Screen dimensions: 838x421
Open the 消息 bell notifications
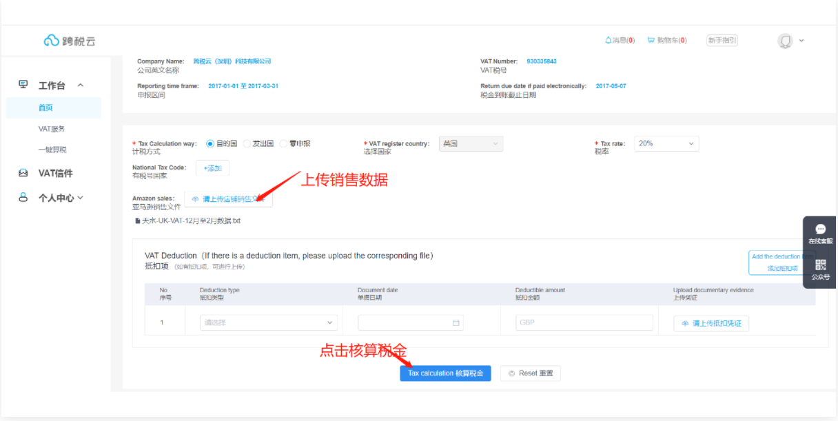pyautogui.click(x=620, y=41)
